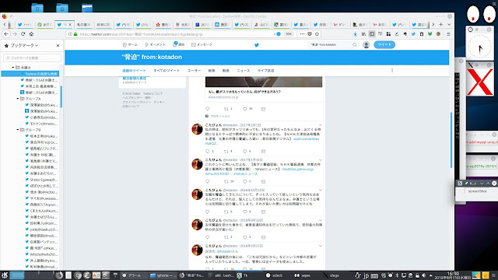Click the blue ツイート button
Screen dimensions: 498x280
[384, 45]
